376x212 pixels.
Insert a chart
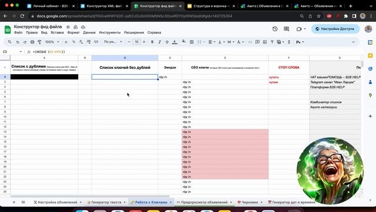pyautogui.click(x=265, y=42)
